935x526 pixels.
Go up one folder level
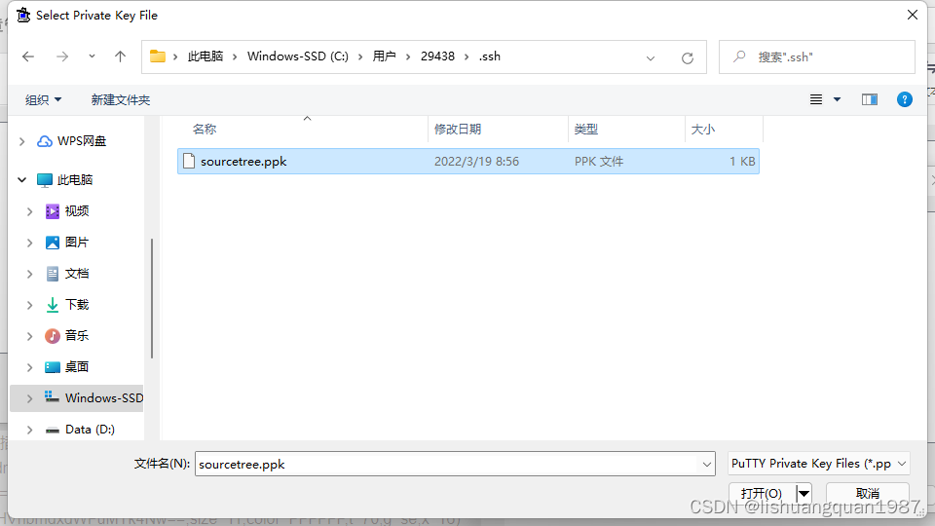pos(121,56)
